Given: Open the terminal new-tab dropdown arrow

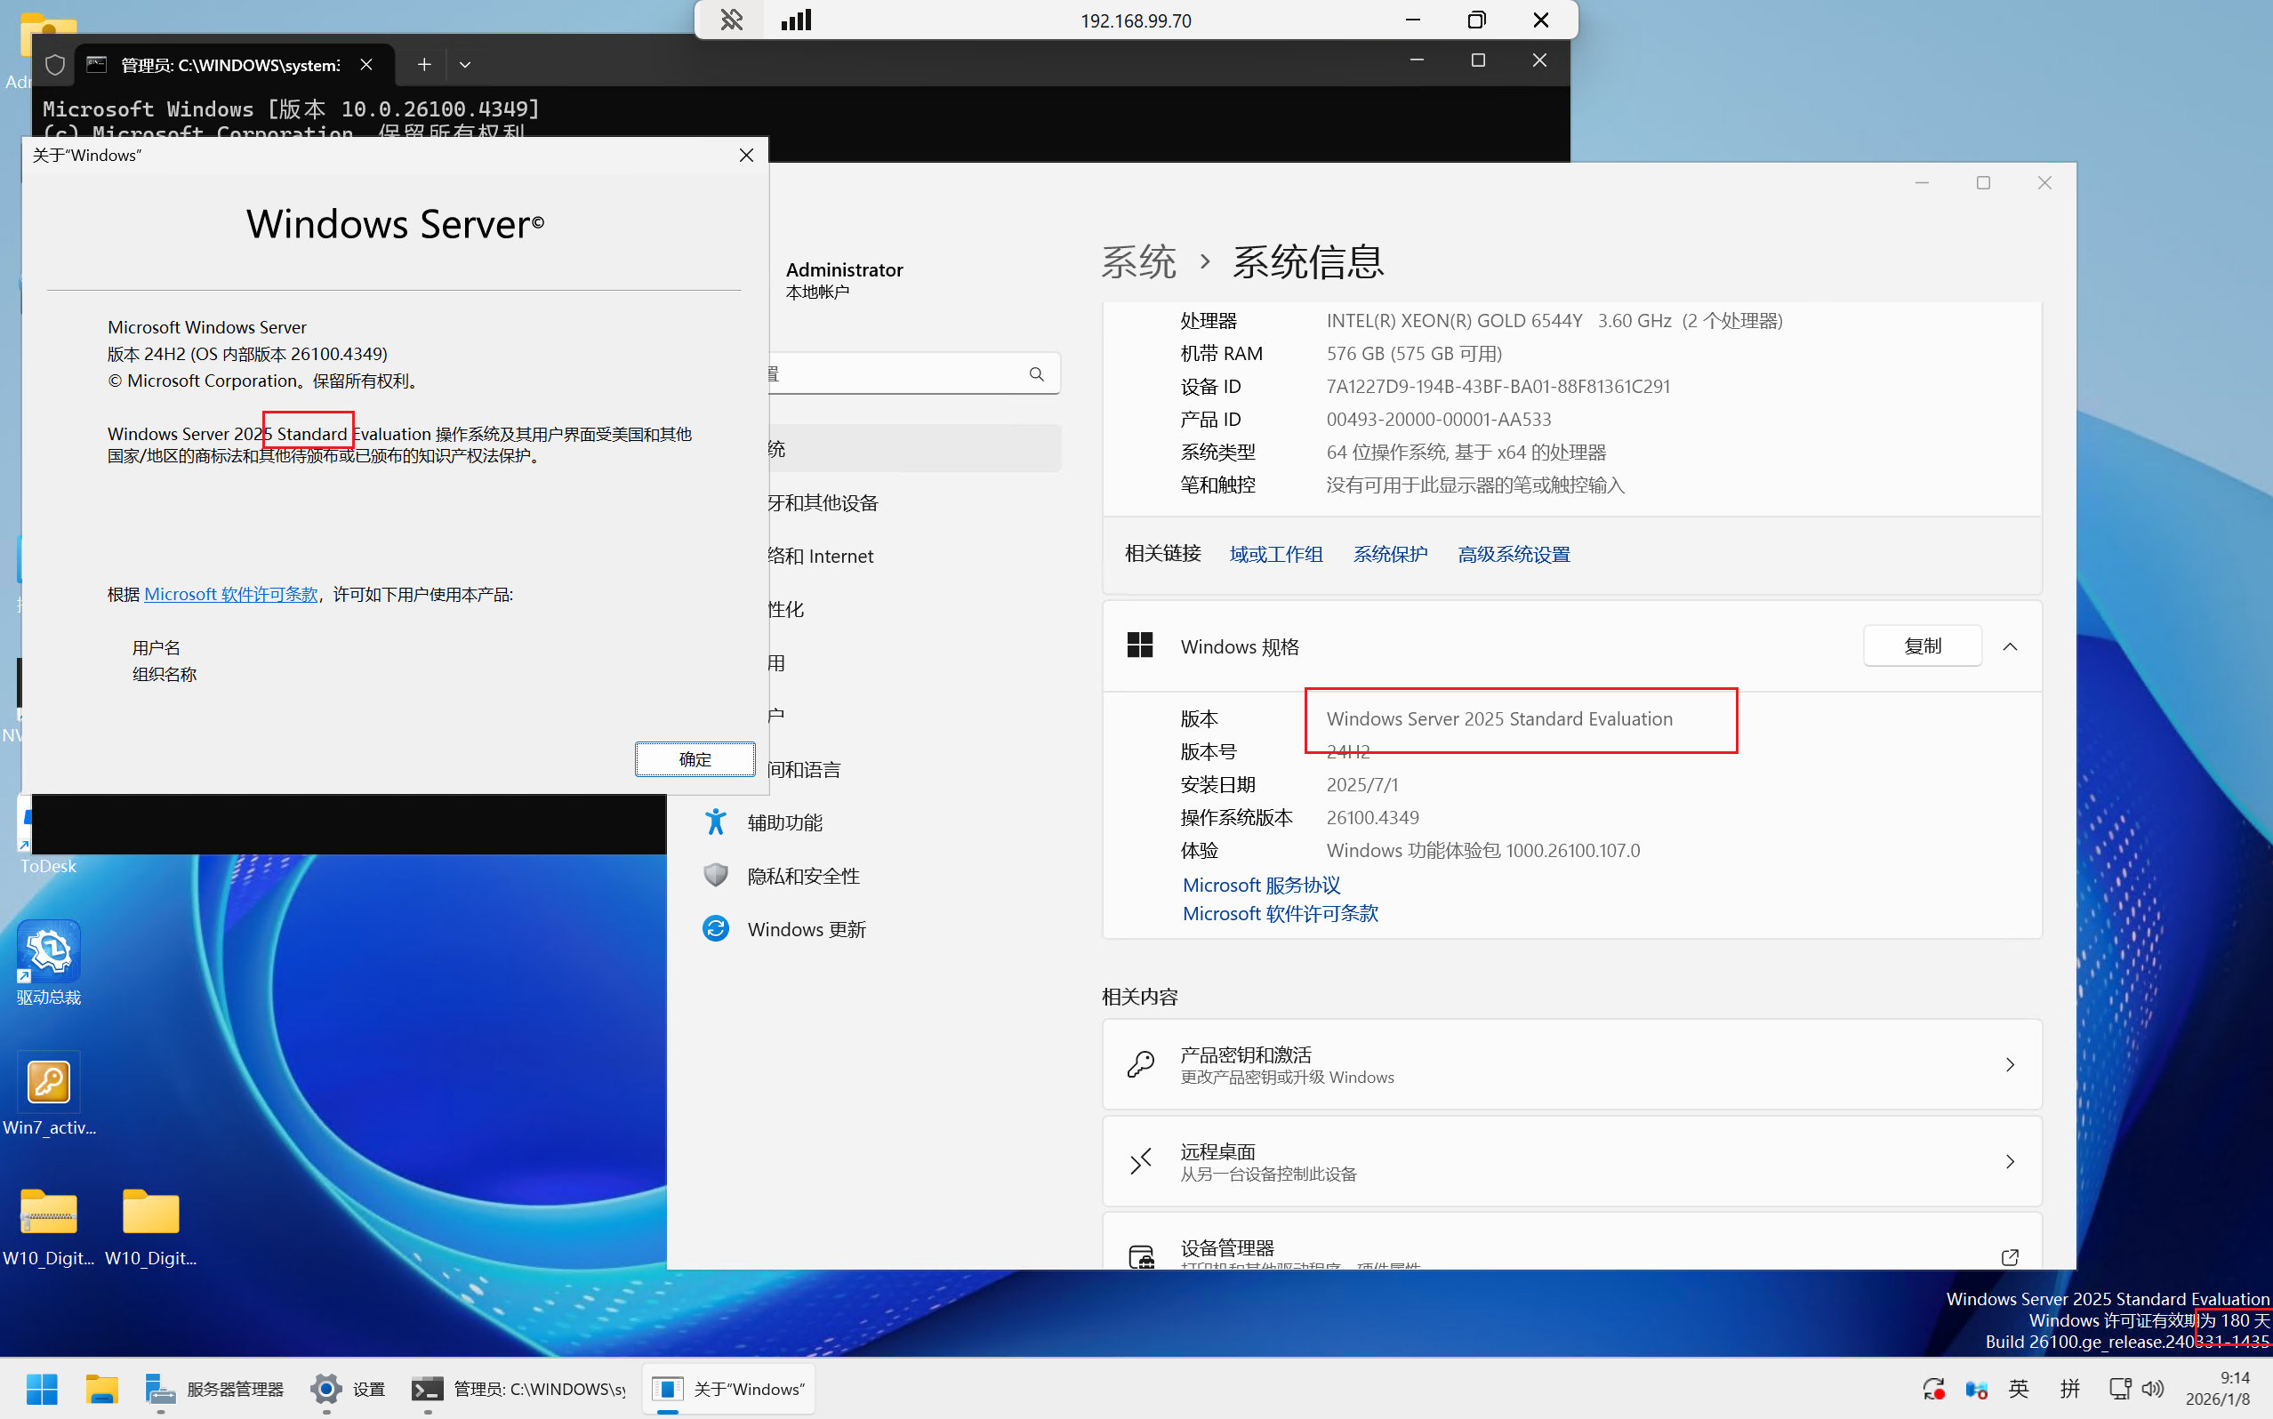Looking at the screenshot, I should coord(464,65).
